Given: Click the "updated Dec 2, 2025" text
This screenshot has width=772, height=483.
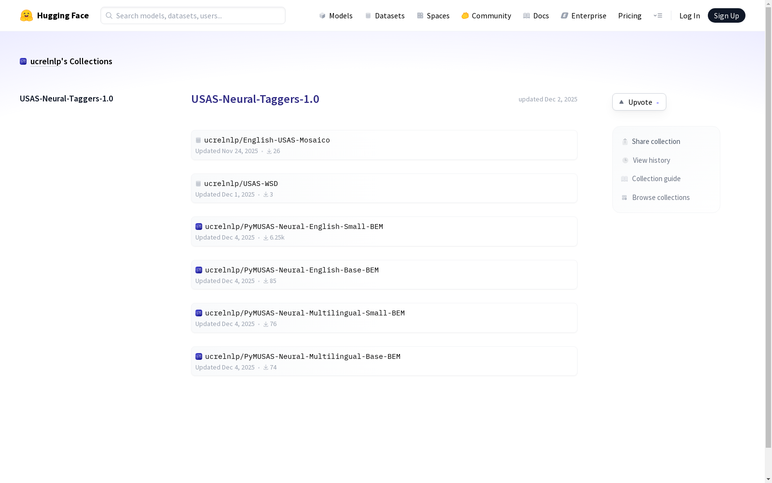Looking at the screenshot, I should (x=548, y=99).
